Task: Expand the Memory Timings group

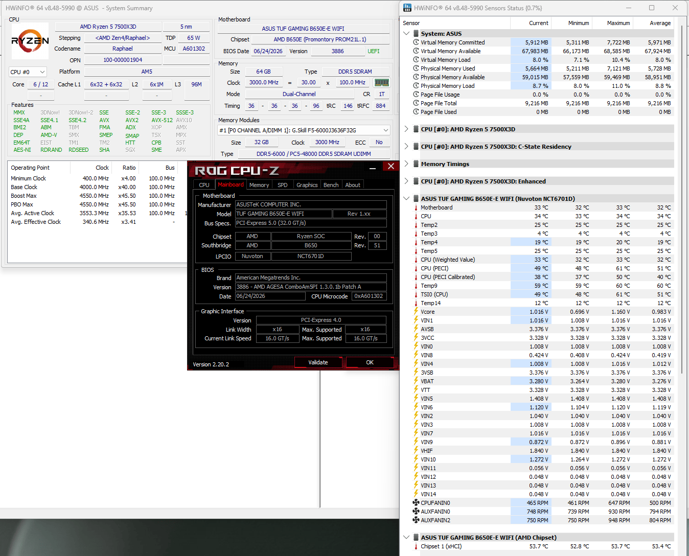Action: pos(407,164)
